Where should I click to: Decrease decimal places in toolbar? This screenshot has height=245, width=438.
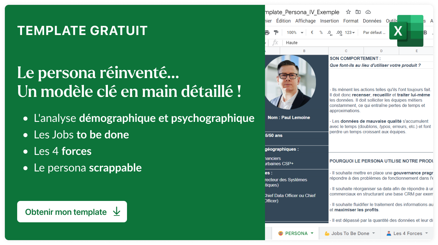329,32
